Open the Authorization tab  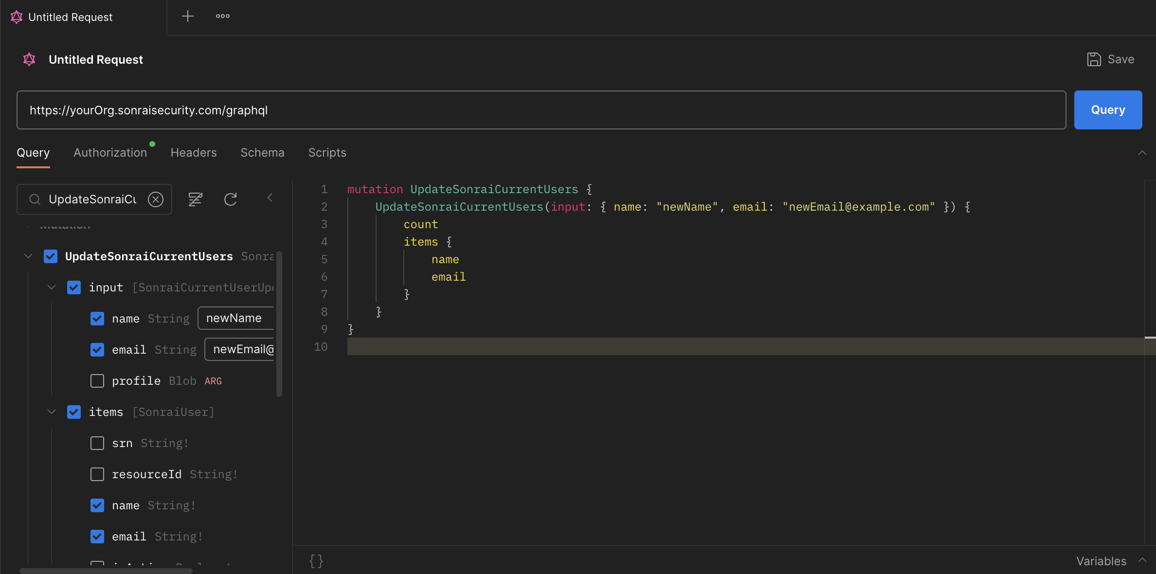click(x=110, y=153)
